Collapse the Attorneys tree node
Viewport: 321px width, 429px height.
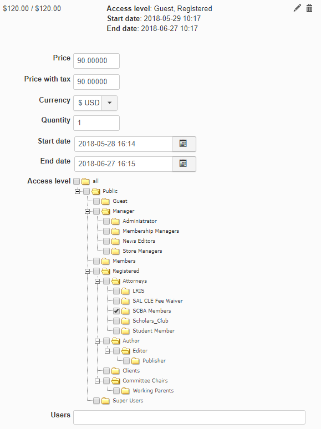point(97,281)
